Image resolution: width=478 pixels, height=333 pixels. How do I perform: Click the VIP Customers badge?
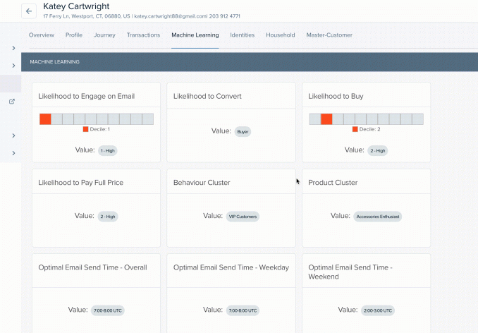pos(243,217)
